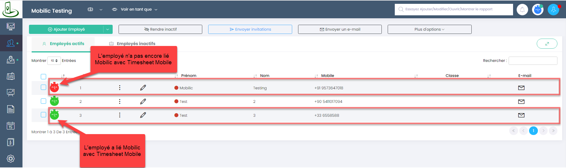The height and width of the screenshot is (168, 566).
Task: Open the Voir en tant que menu
Action: tap(135, 9)
